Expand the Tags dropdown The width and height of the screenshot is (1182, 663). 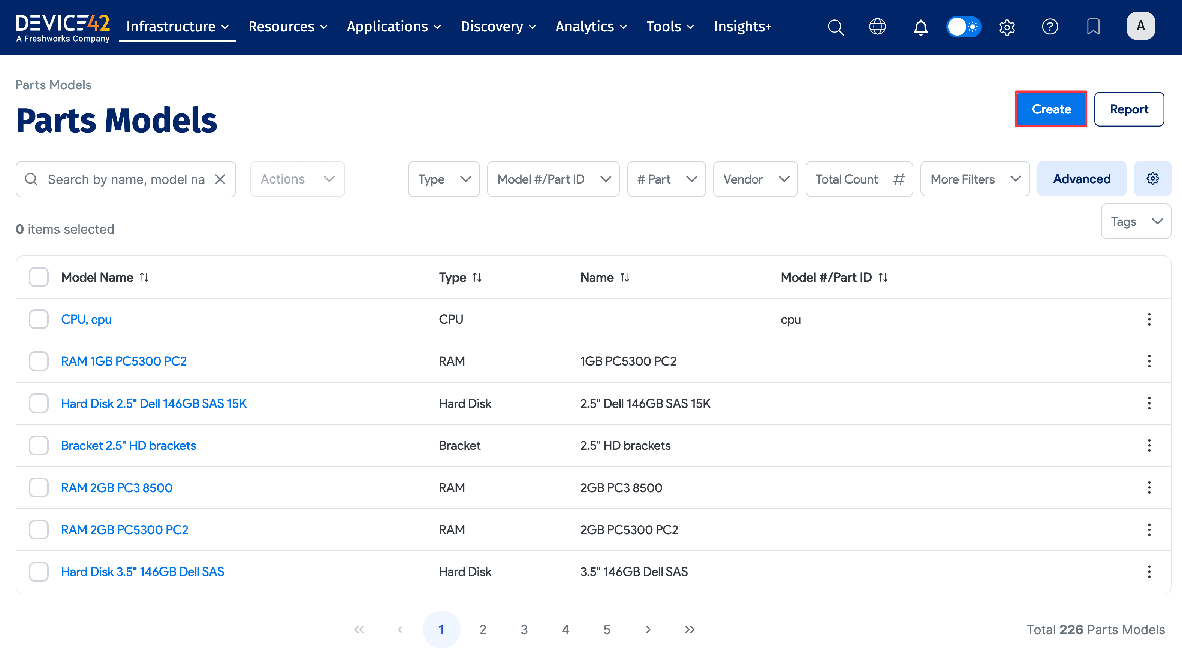coord(1136,221)
